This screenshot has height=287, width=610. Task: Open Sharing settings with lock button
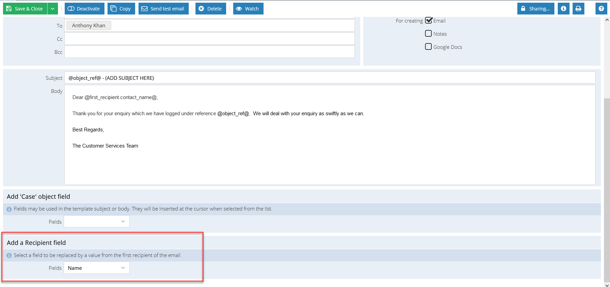536,9
